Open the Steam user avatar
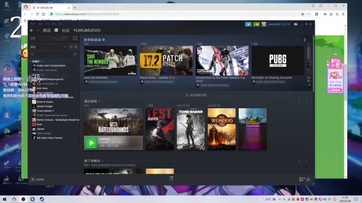This screenshot has height=203, width=362. click(264, 24)
